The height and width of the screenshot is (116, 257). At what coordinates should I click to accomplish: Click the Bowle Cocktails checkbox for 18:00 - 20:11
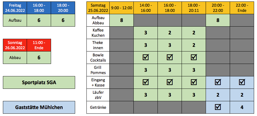point(194,57)
